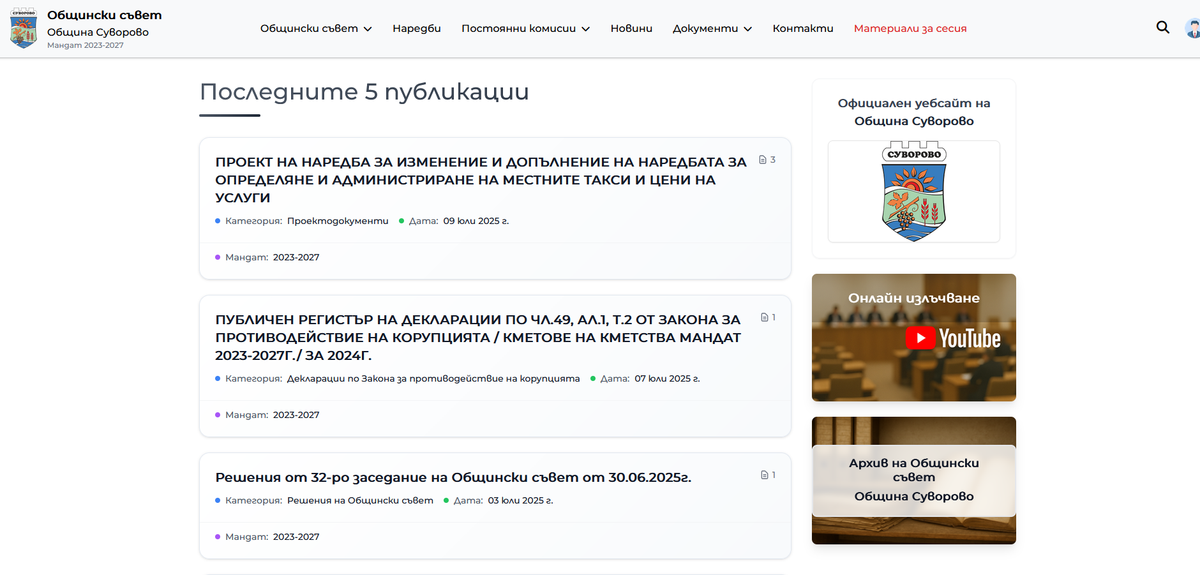This screenshot has width=1200, height=575.
Task: Click the Проектодокументи category link
Action: pyautogui.click(x=338, y=221)
